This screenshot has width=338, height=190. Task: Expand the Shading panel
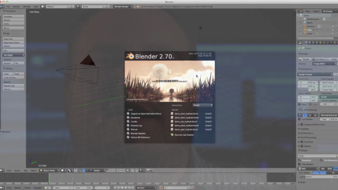click(x=304, y=129)
